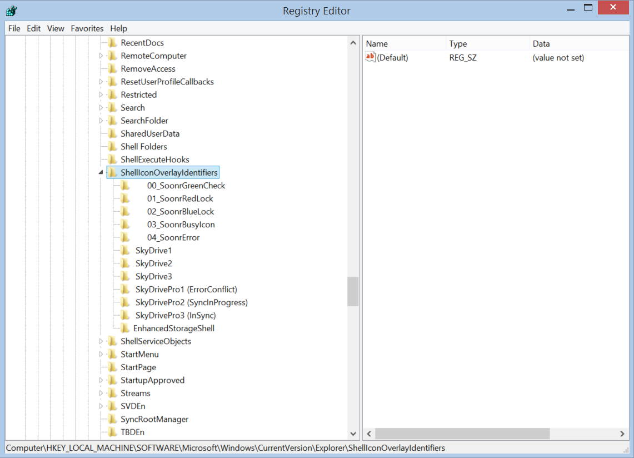Expand the ShellServiceObjects key
This screenshot has width=634, height=458.
(x=101, y=341)
